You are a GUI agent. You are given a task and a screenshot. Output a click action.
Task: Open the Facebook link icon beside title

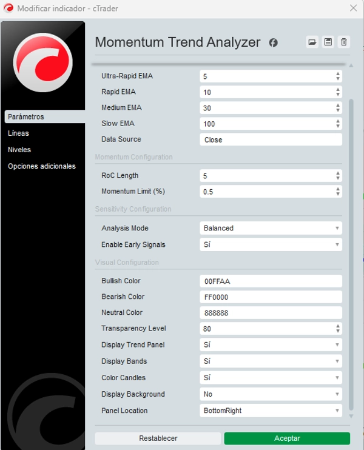click(x=273, y=43)
